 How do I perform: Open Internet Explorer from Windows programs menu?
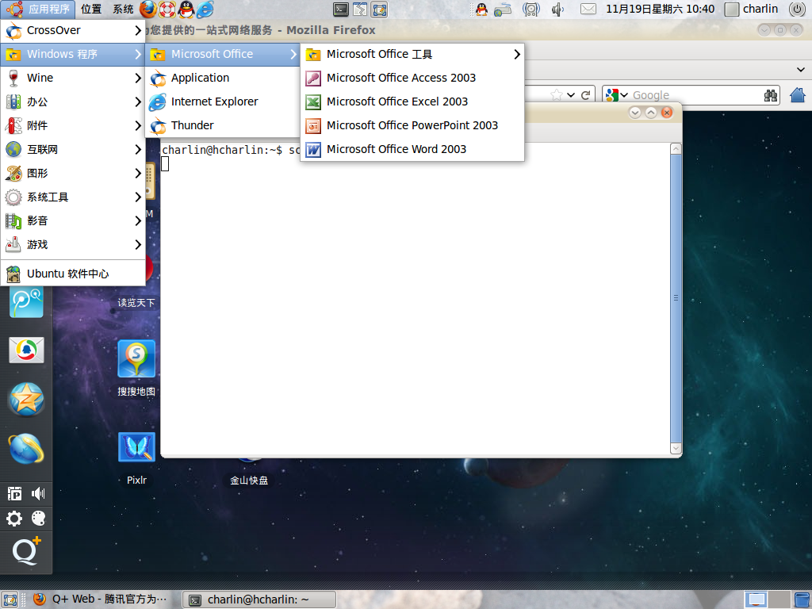click(x=223, y=101)
